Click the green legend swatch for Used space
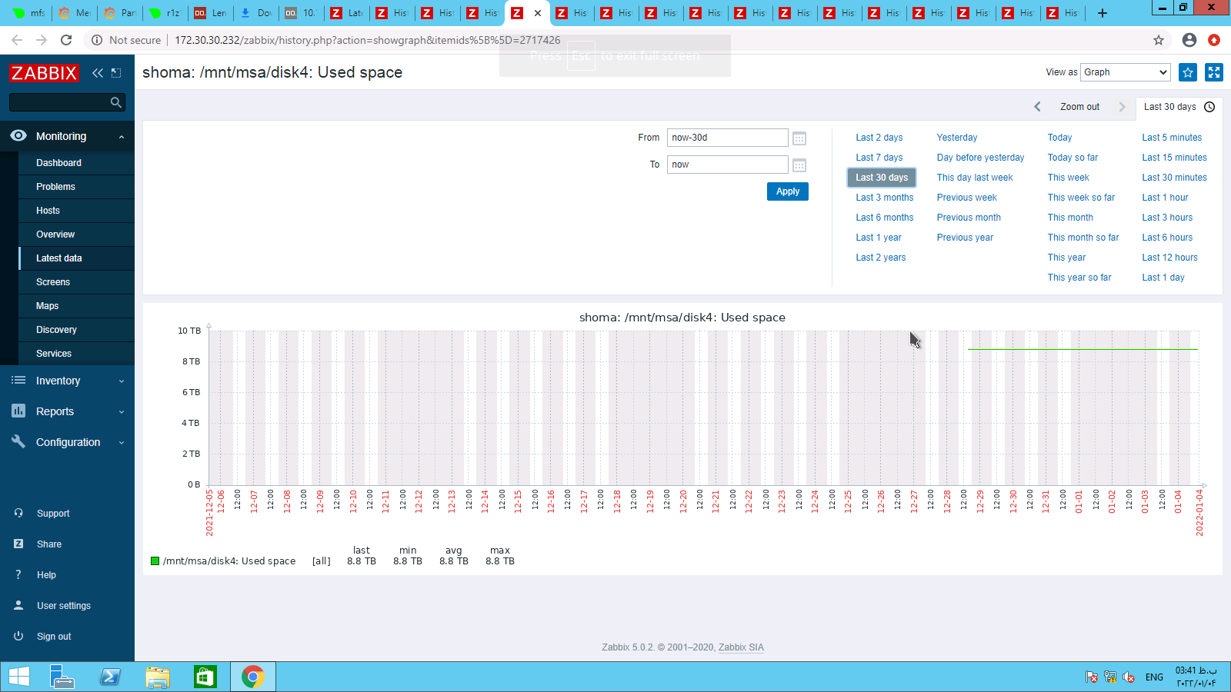The image size is (1231, 692). click(155, 561)
